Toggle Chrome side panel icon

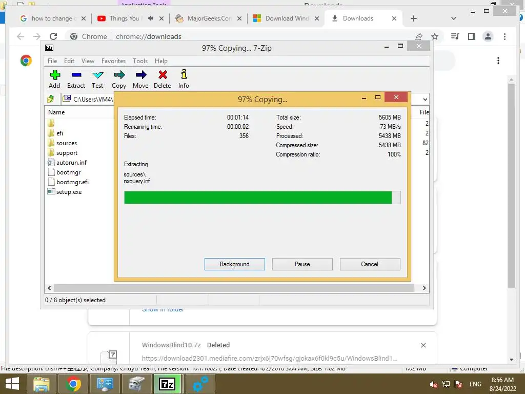(x=472, y=36)
